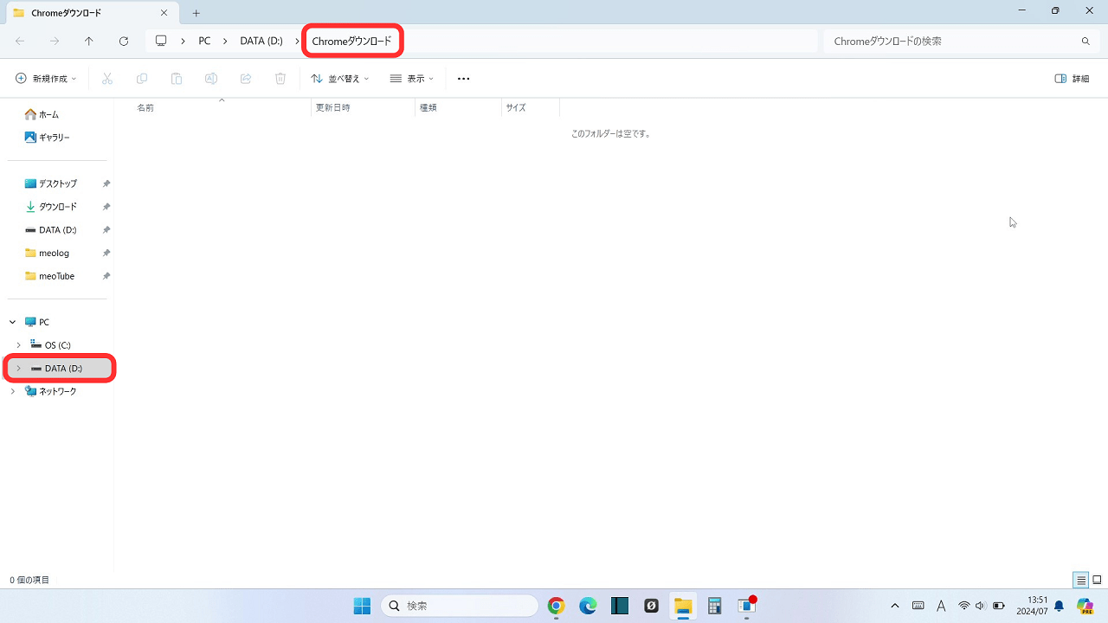Close the Chromeダウンロード tab
1108x623 pixels.
[x=164, y=13]
